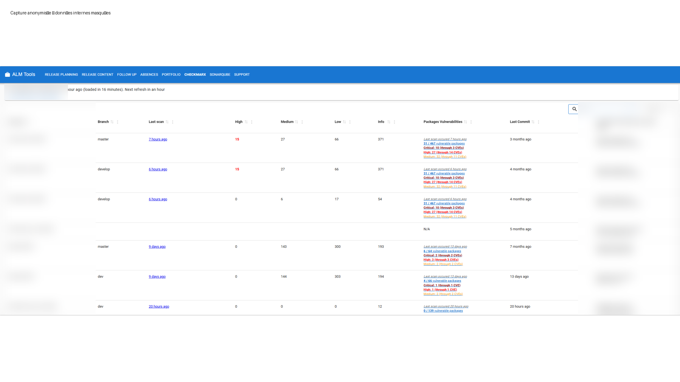Screen dimensions: 680x382
Task: Sort by the Info column arrows
Action: pyautogui.click(x=389, y=122)
